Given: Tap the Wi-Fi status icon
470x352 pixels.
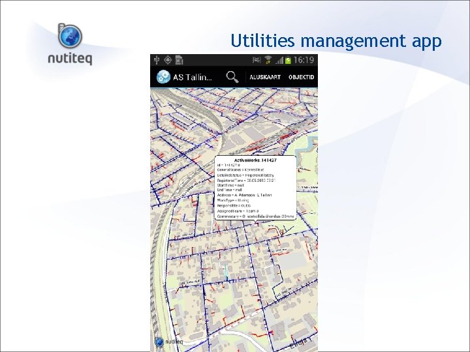Looking at the screenshot, I should (x=268, y=60).
